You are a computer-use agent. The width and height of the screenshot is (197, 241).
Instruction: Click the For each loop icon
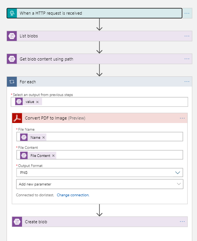(x=12, y=82)
